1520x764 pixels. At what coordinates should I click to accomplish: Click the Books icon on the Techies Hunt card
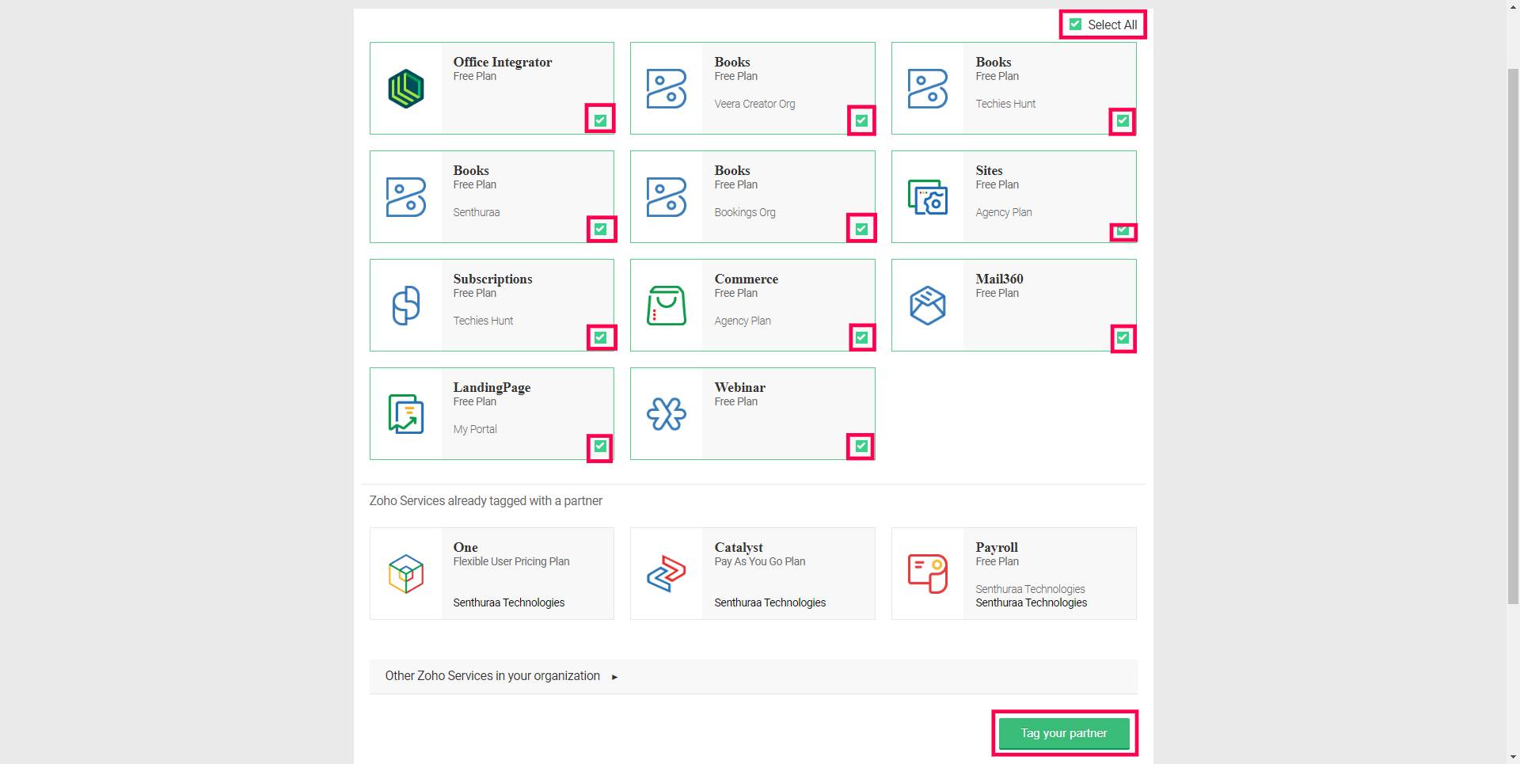pos(928,89)
